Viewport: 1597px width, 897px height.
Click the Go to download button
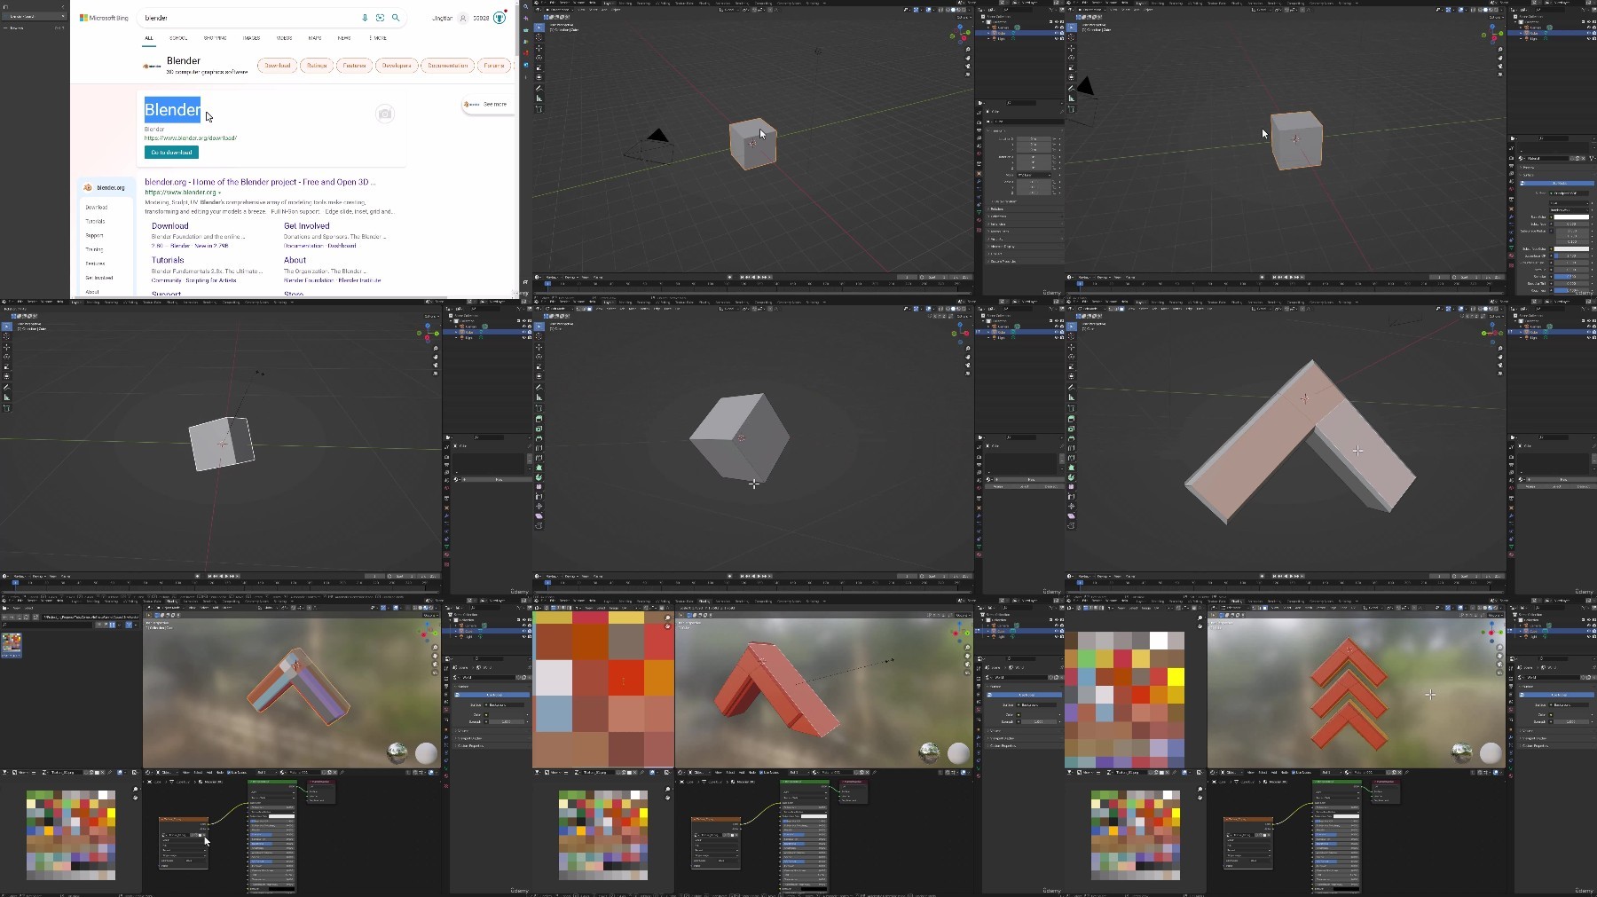[171, 153]
